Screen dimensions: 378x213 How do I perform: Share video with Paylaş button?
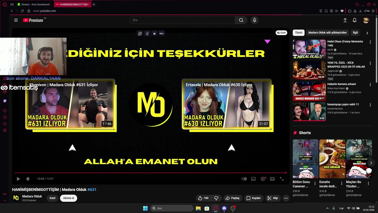(232, 198)
